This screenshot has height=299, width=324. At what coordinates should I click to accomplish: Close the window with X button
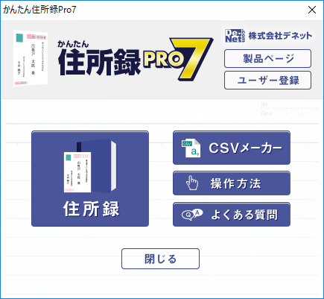[312, 10]
